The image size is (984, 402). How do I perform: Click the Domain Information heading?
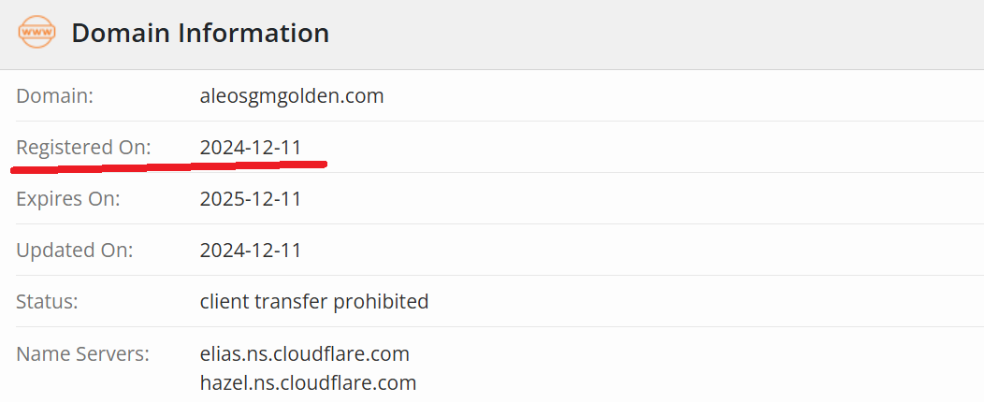(200, 33)
